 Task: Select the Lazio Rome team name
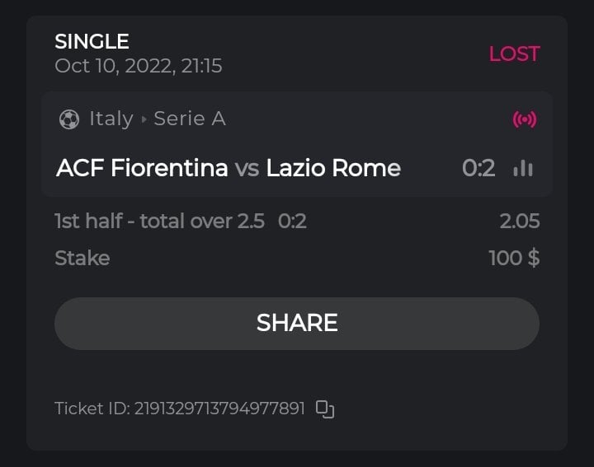tap(333, 169)
